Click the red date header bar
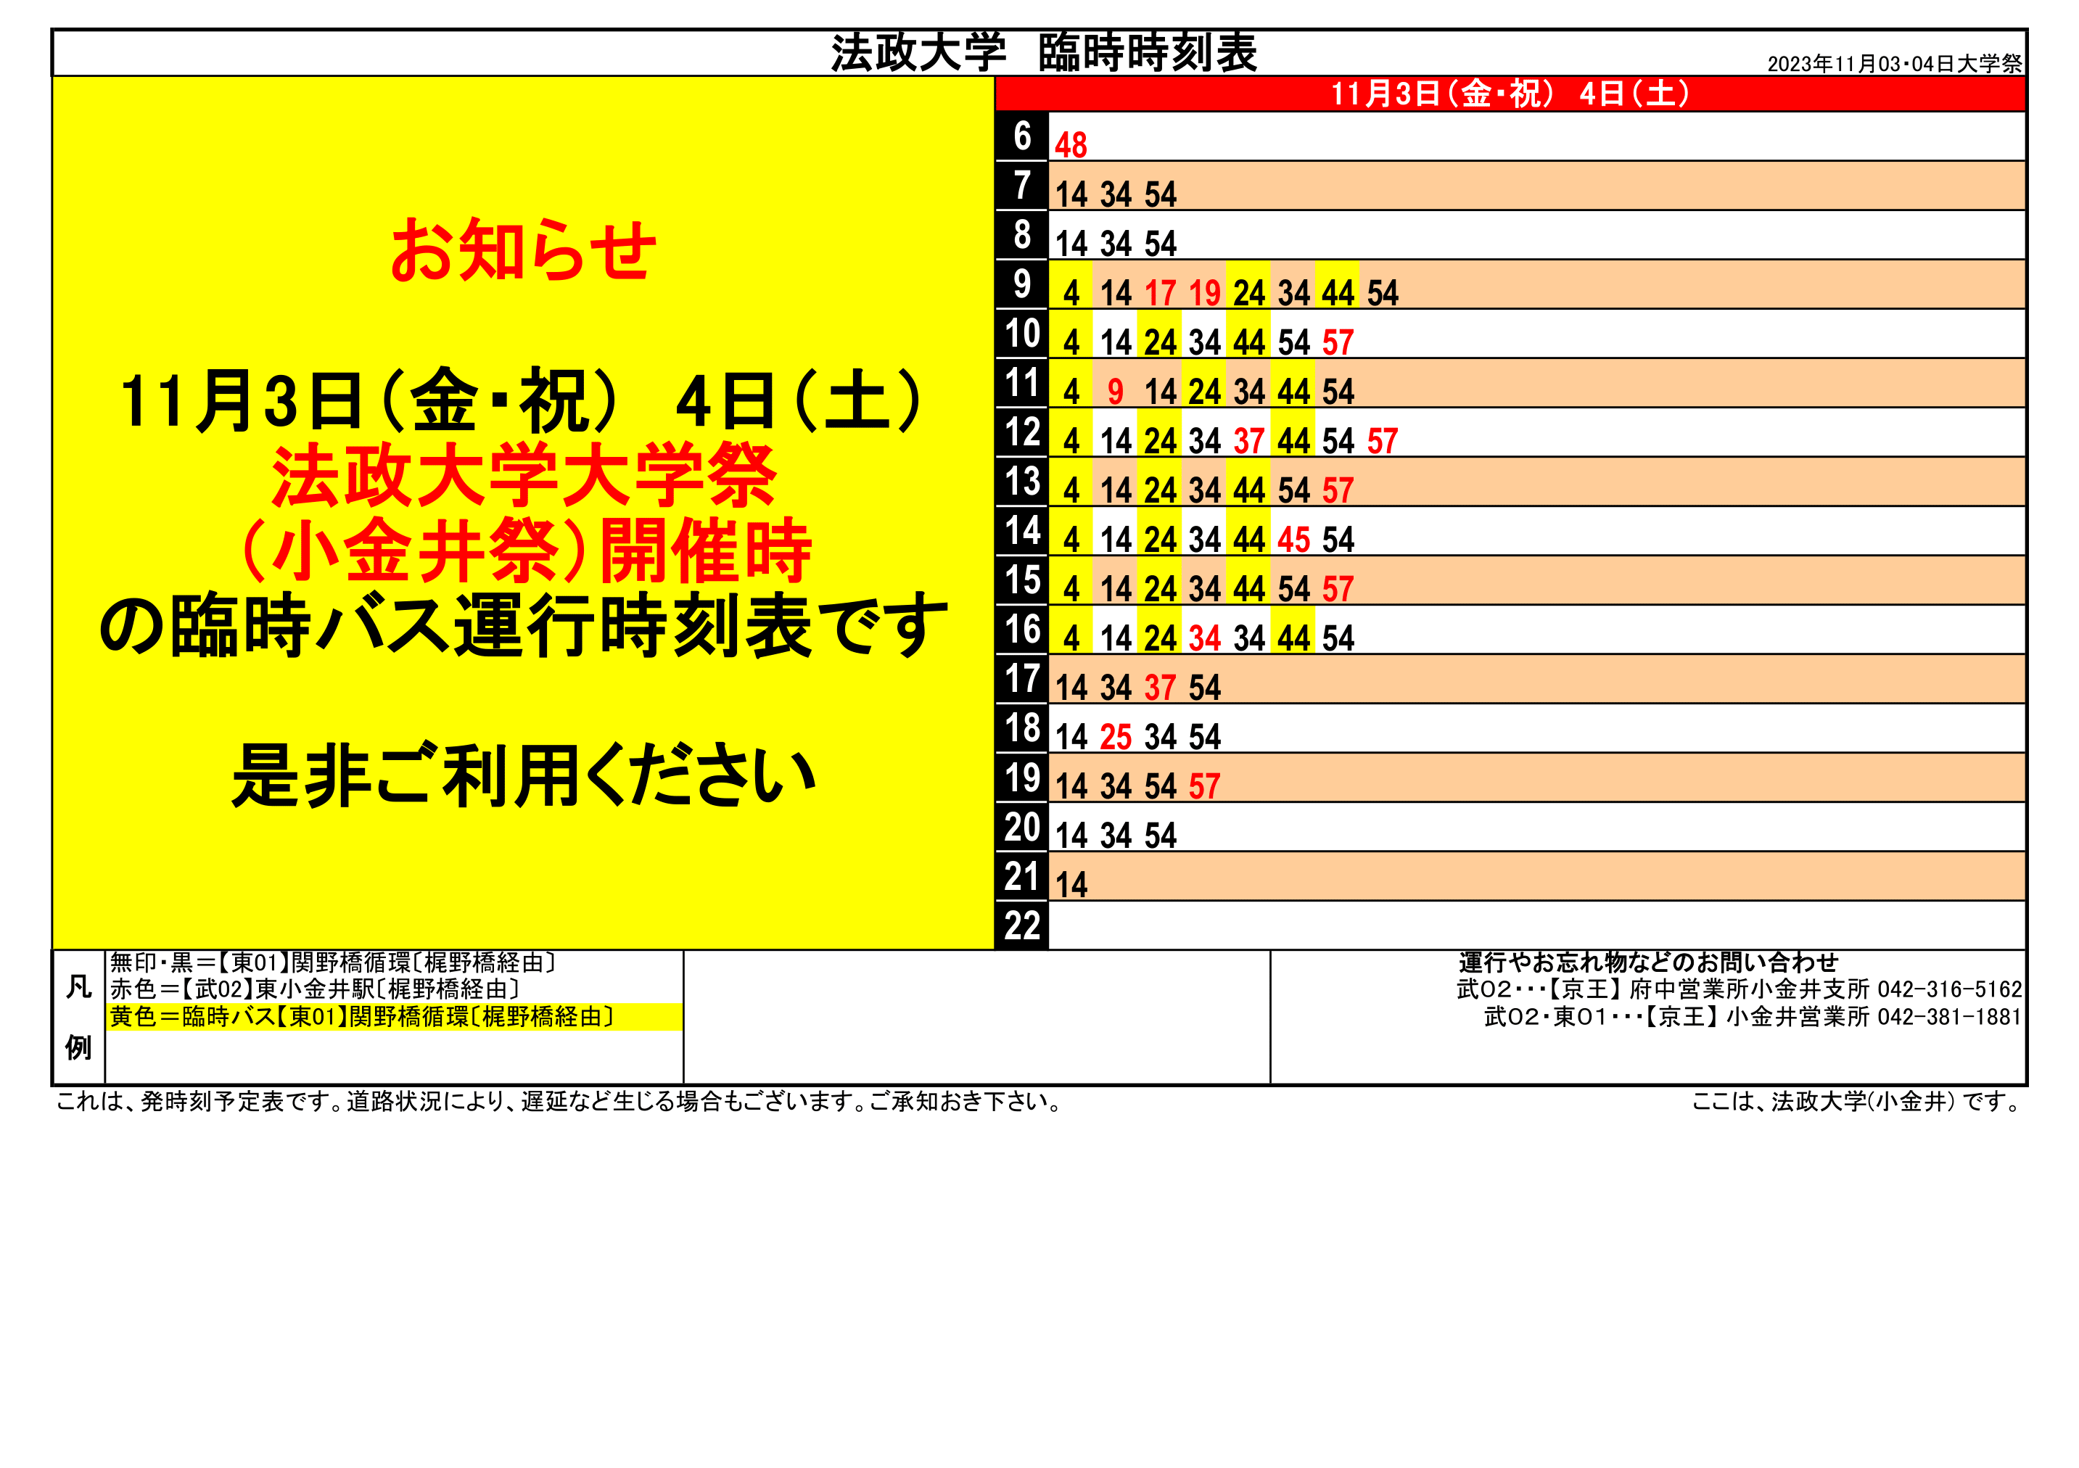2079x1468 pixels. click(x=1510, y=94)
